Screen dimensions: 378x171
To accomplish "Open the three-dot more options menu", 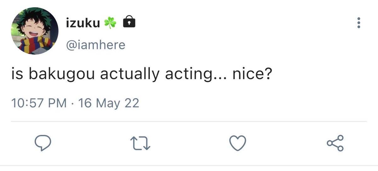I will tap(358, 23).
